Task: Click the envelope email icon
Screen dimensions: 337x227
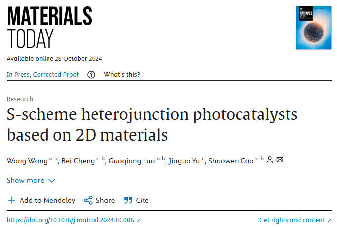Action: tap(280, 160)
